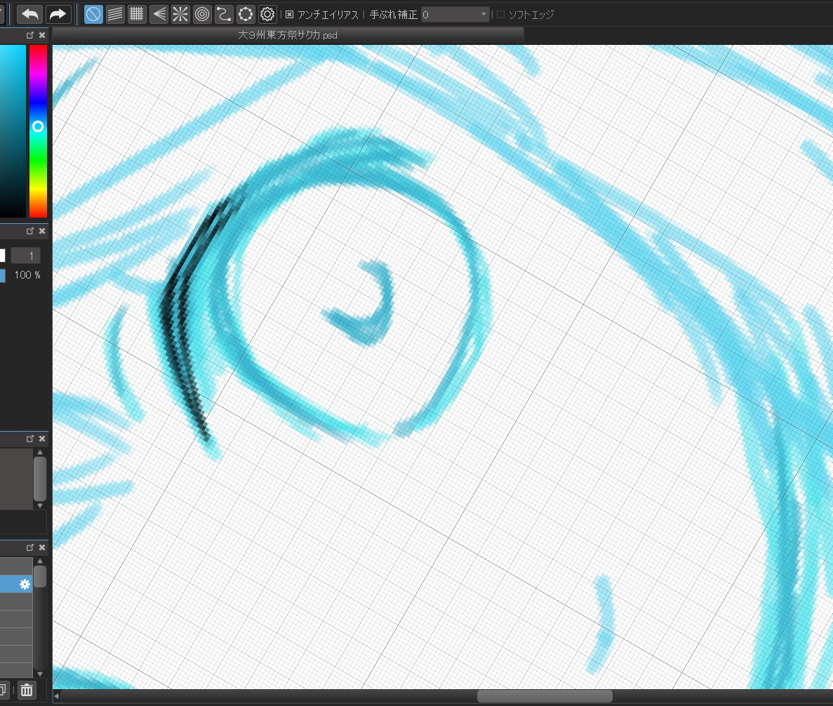Viewport: 833px width, 706px height.
Task: Close the layer panel
Action: (43, 547)
